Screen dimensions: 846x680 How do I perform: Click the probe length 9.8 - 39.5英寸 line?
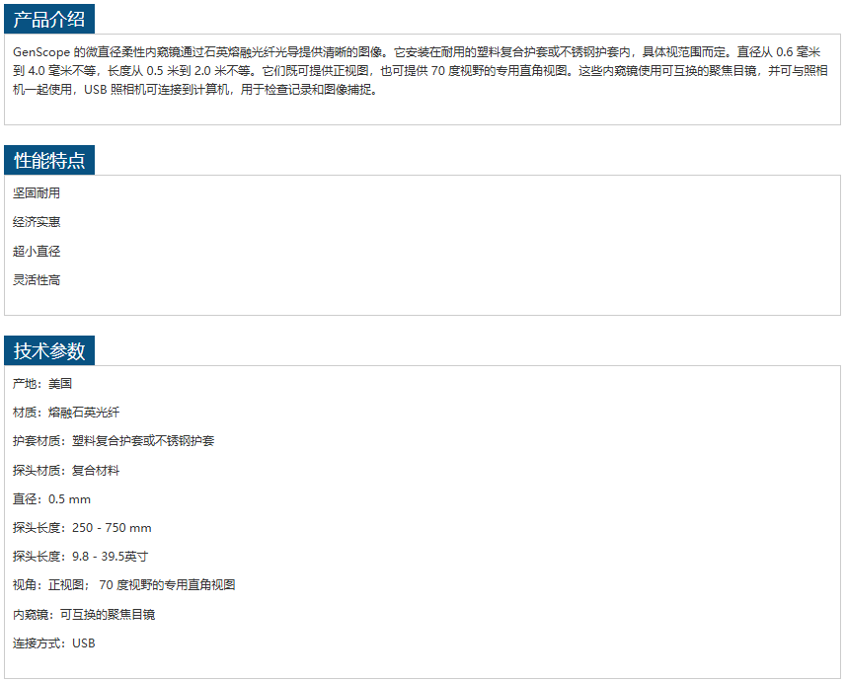coord(81,557)
